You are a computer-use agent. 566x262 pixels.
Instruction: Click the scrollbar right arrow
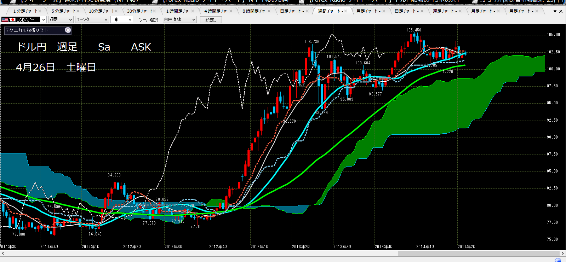coord(563,254)
